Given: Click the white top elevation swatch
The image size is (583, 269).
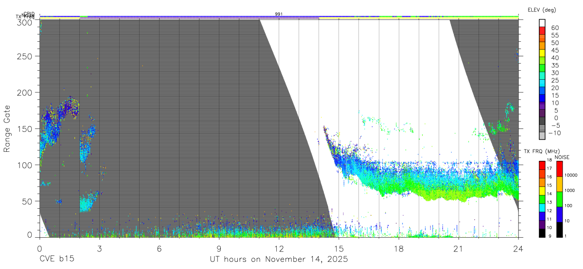Looking at the screenshot, I should coord(543,24).
